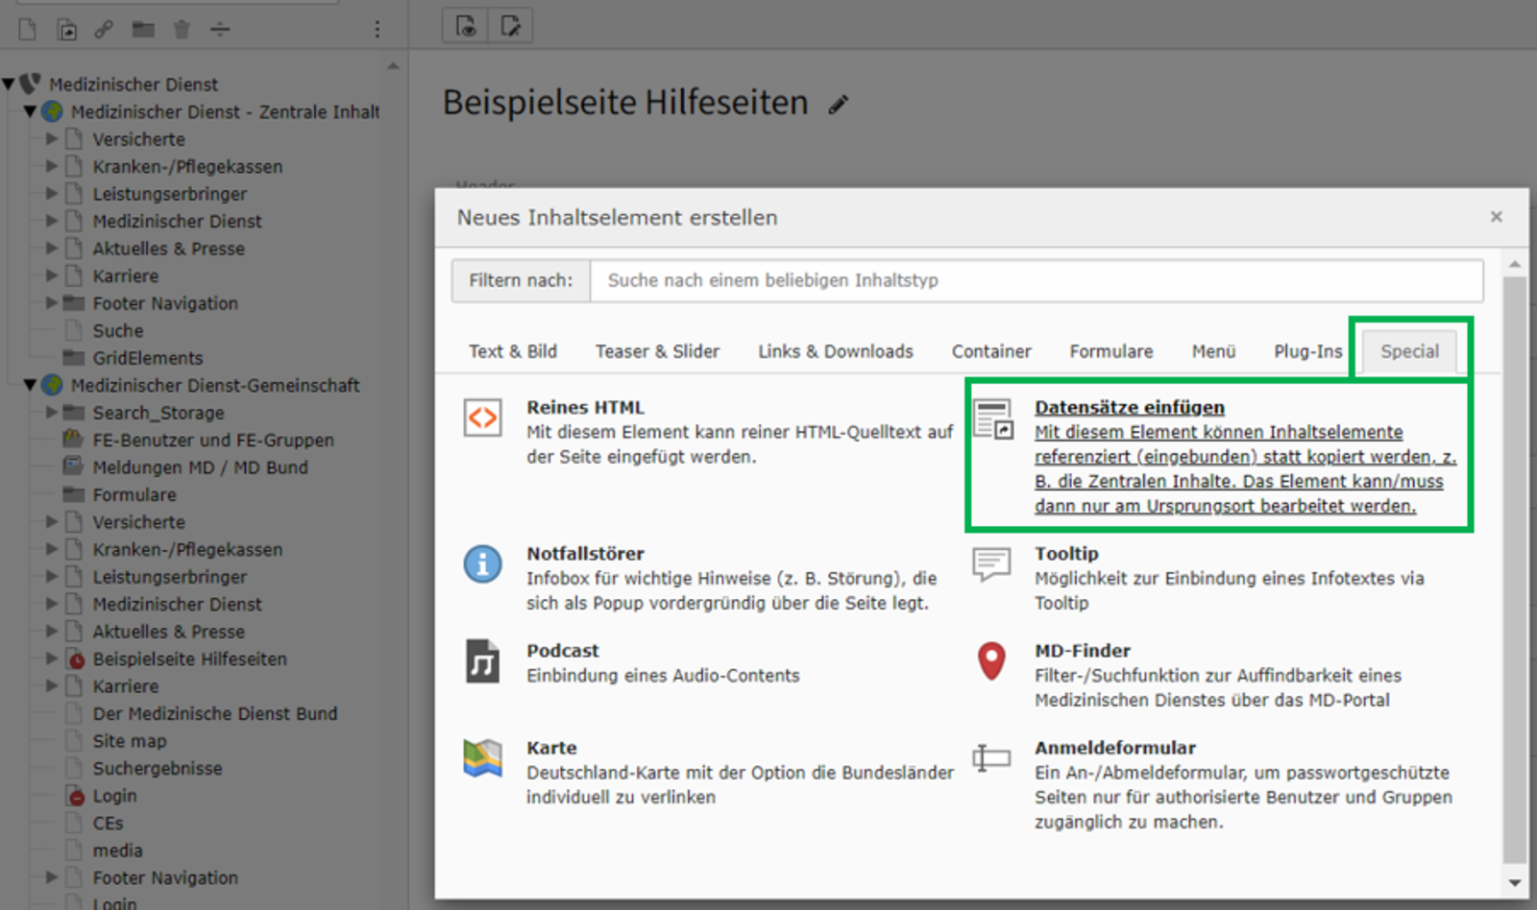Close the Neues Inhaltselement erstellen dialog
The image size is (1537, 910).
[1496, 217]
